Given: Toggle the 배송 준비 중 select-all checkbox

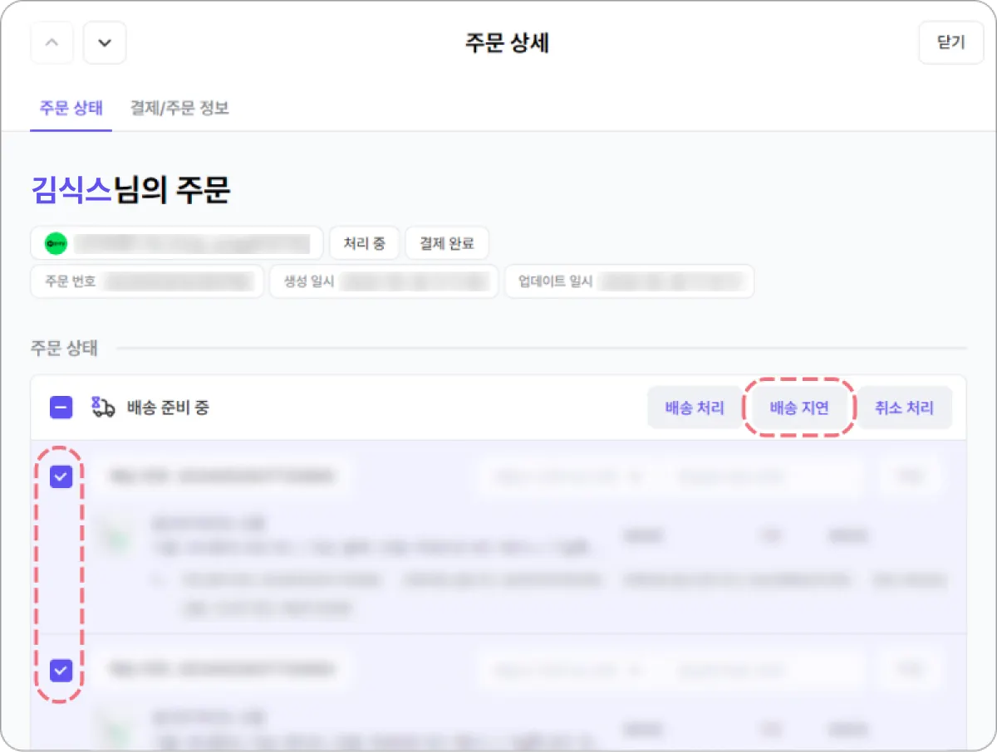Looking at the screenshot, I should point(61,408).
